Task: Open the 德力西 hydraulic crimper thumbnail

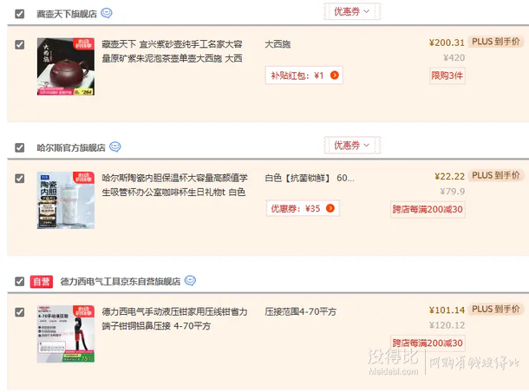Action: click(66, 334)
